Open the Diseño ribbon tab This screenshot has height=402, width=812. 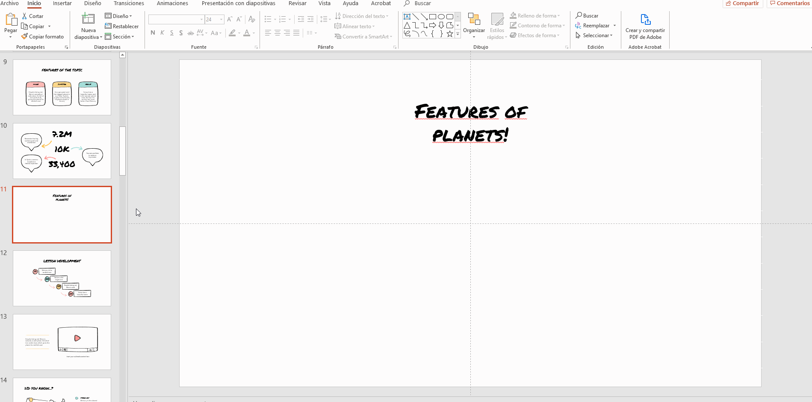[93, 3]
